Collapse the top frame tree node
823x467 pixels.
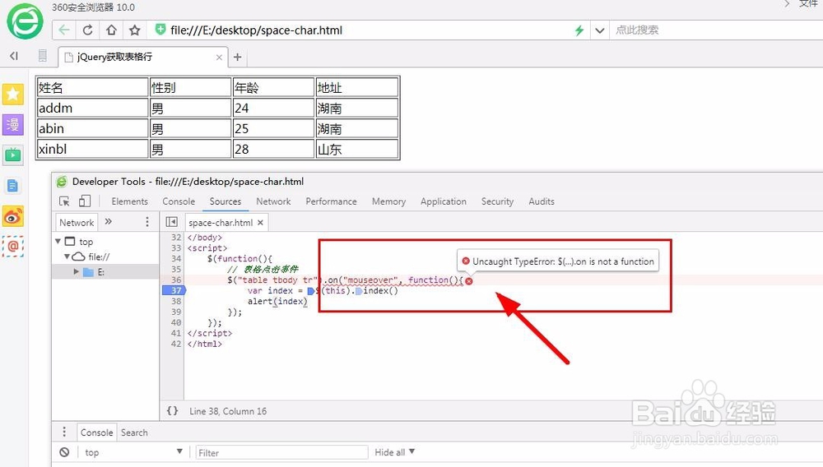(x=58, y=241)
